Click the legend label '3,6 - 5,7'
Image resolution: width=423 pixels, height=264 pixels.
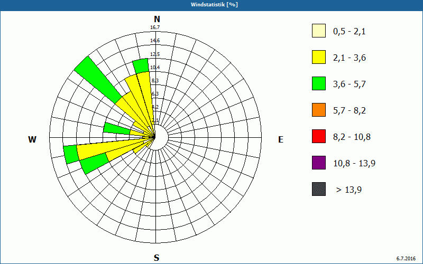point(350,84)
